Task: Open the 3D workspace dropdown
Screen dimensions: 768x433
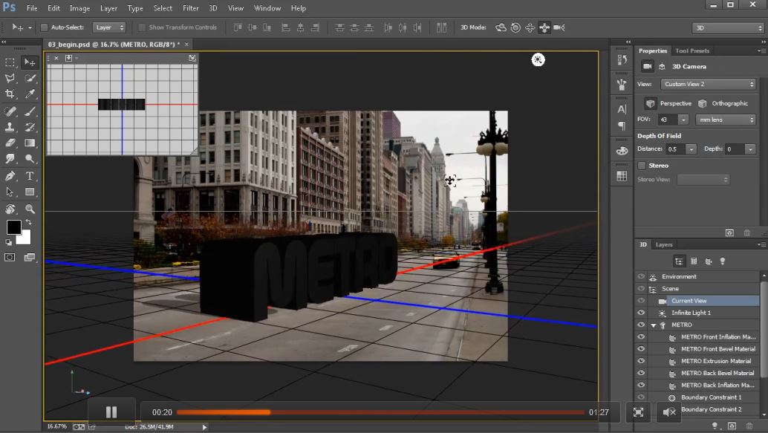Action: click(x=728, y=28)
